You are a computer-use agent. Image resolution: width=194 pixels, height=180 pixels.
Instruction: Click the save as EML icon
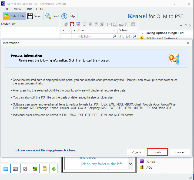click(x=115, y=24)
